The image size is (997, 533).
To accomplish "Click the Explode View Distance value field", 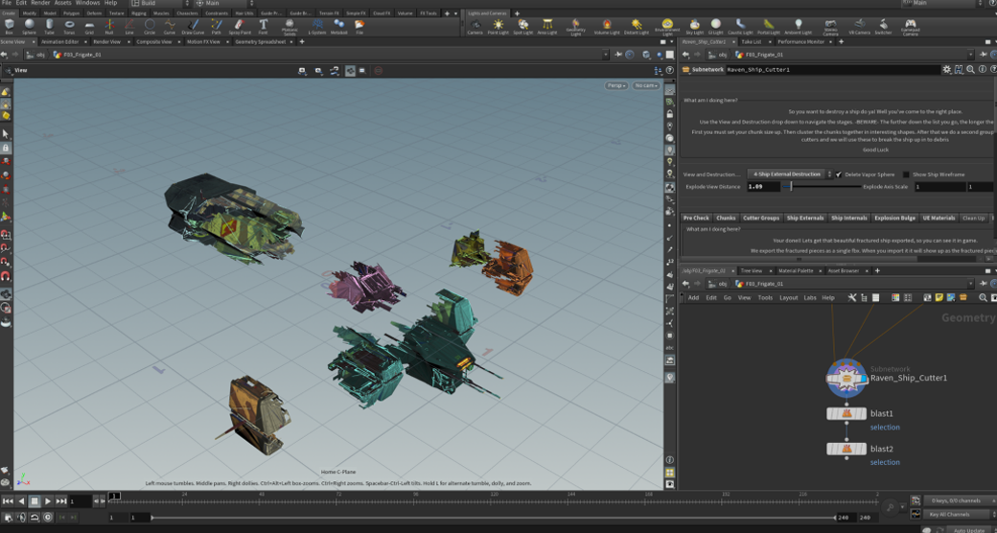I will click(763, 187).
